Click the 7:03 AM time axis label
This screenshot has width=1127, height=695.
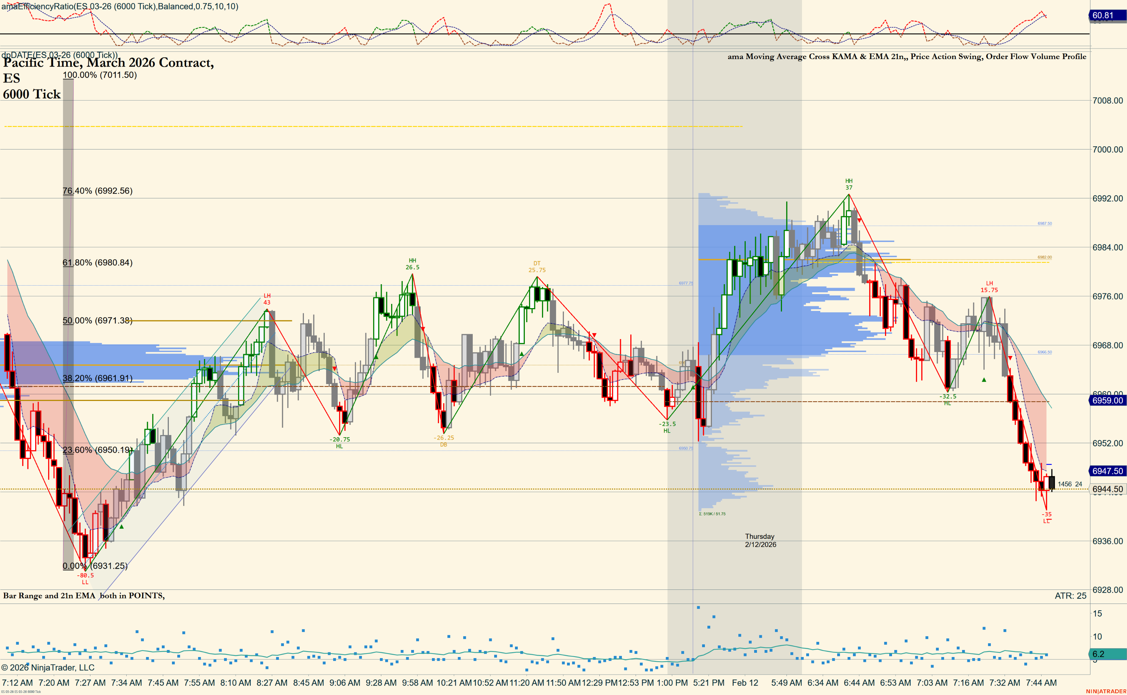click(932, 683)
